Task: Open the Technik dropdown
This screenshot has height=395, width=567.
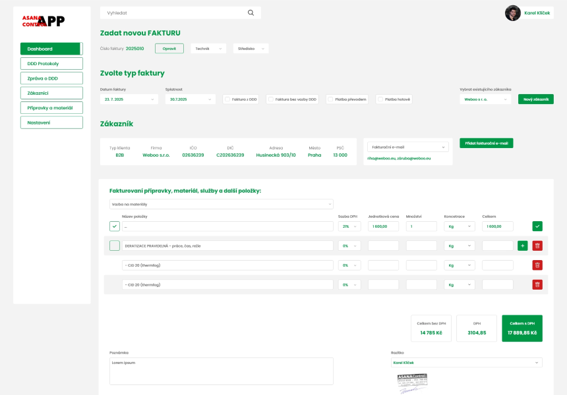Action: click(x=208, y=48)
